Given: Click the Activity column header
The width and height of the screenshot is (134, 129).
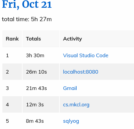Looking at the screenshot, I should pyautogui.click(x=97, y=39).
